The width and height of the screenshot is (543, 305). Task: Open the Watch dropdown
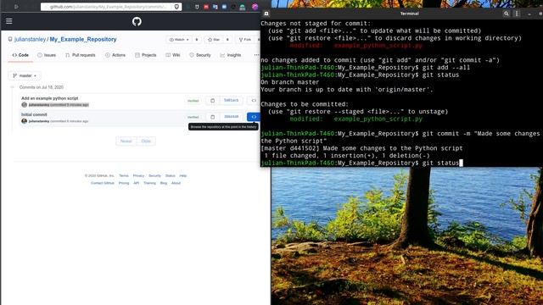pyautogui.click(x=179, y=40)
